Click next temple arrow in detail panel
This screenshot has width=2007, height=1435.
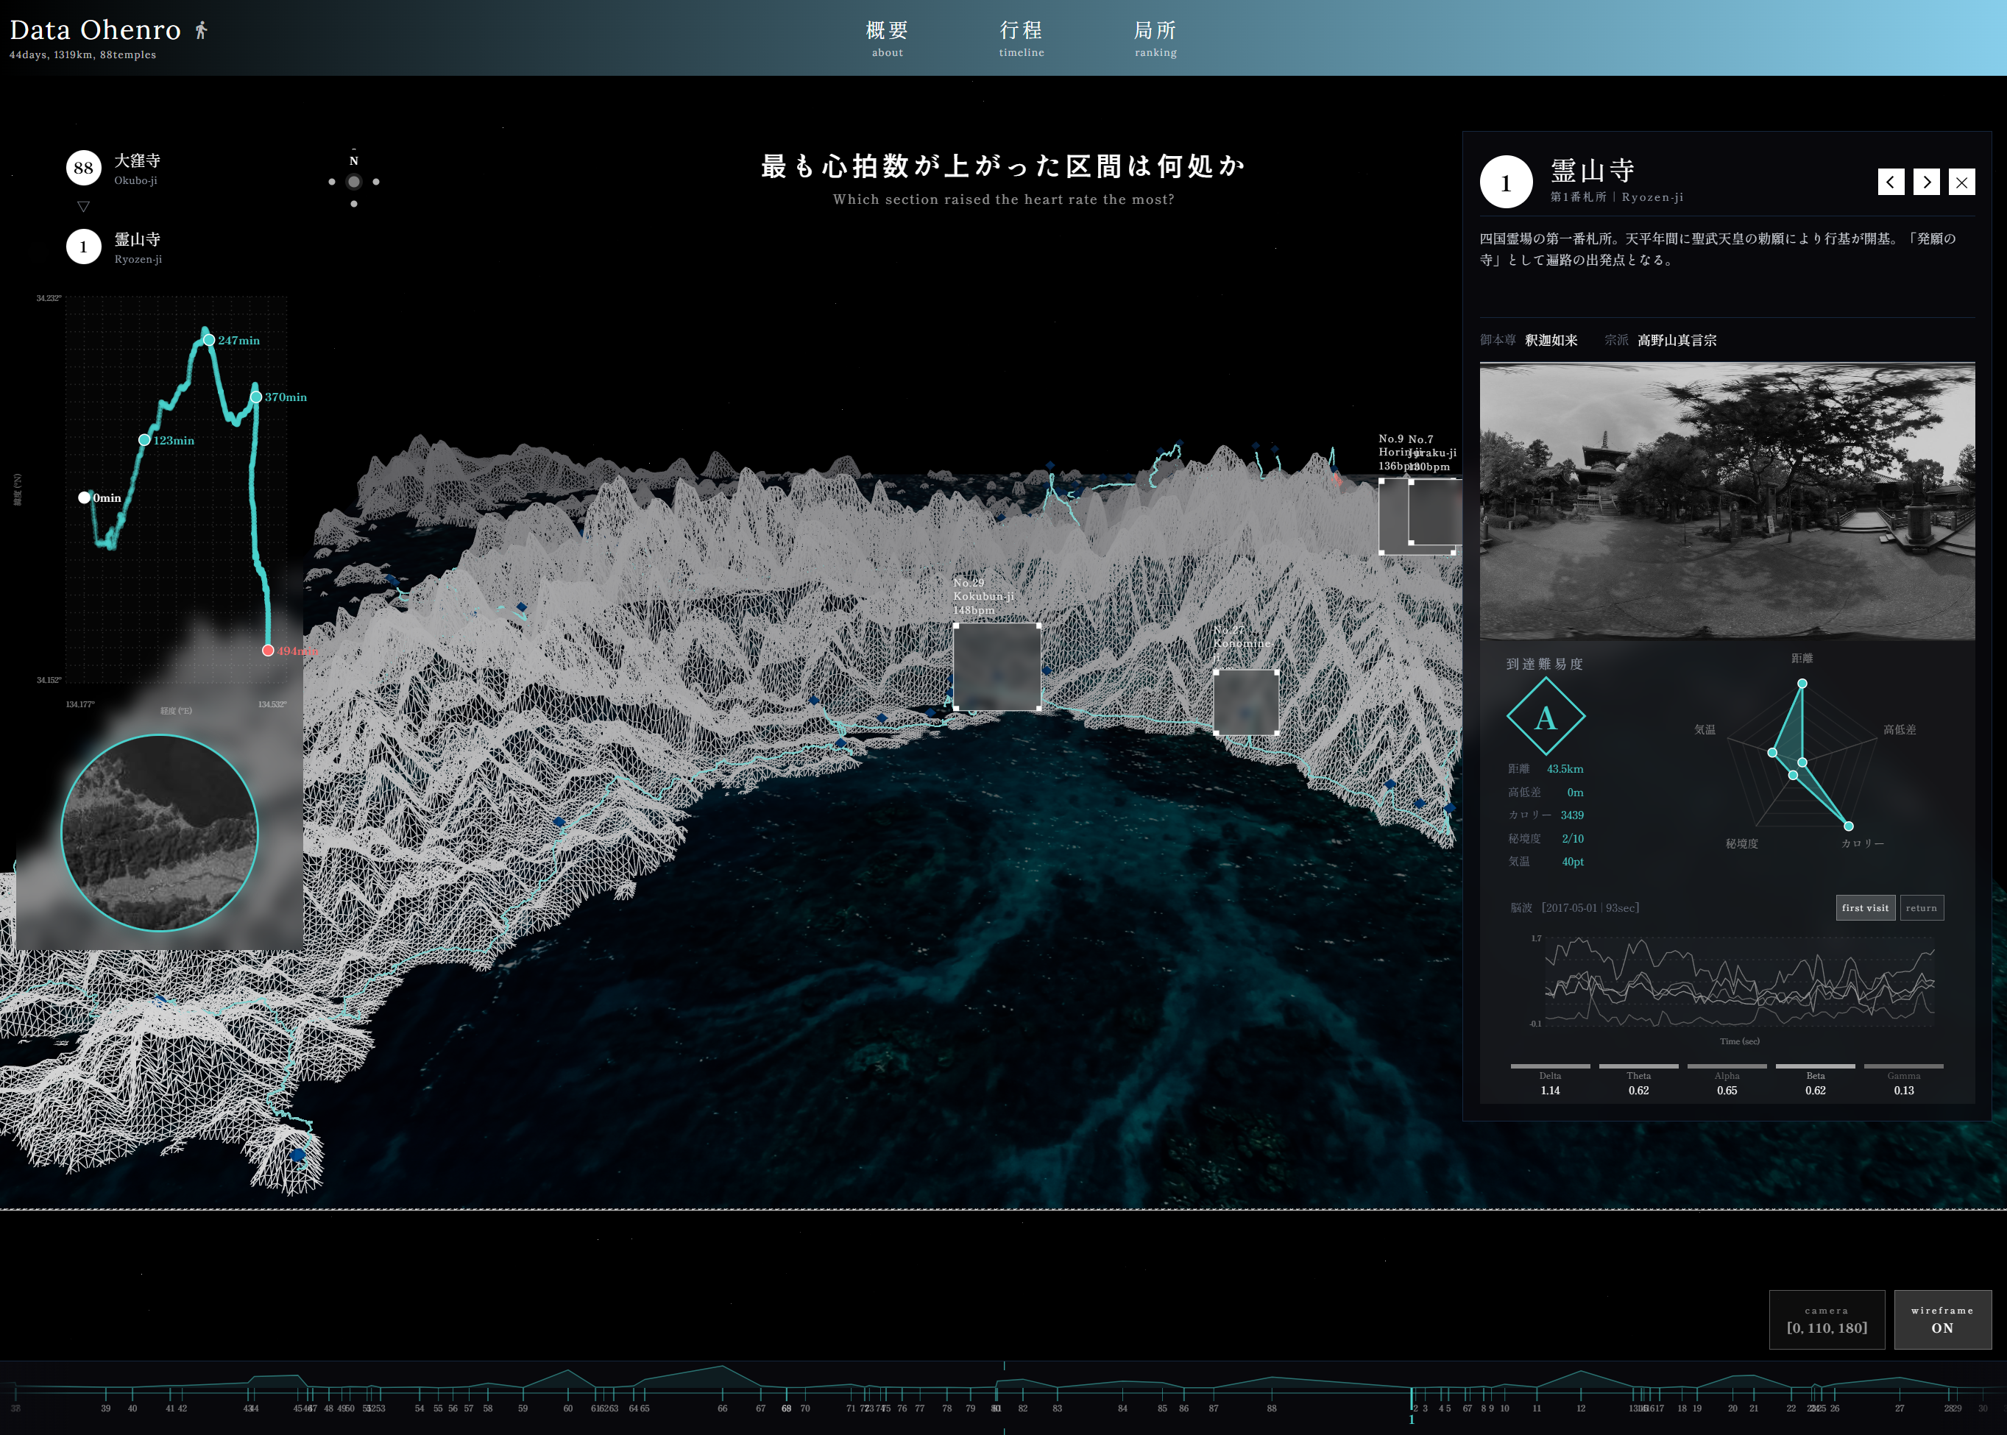(1926, 182)
